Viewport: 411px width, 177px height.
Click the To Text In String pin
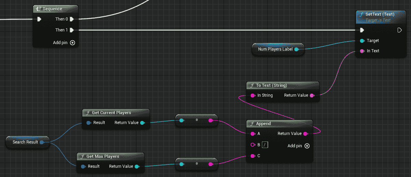click(253, 95)
